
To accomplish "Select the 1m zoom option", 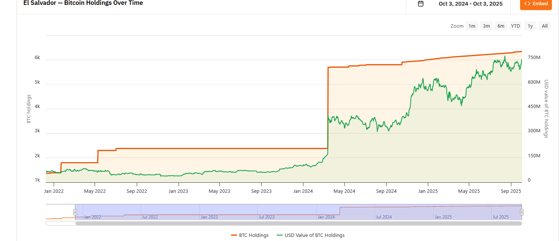I will (x=471, y=26).
